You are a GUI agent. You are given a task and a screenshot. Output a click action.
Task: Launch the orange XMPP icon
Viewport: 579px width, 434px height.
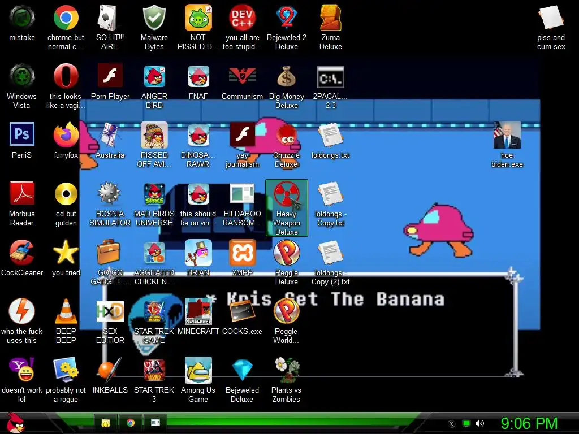(x=242, y=253)
